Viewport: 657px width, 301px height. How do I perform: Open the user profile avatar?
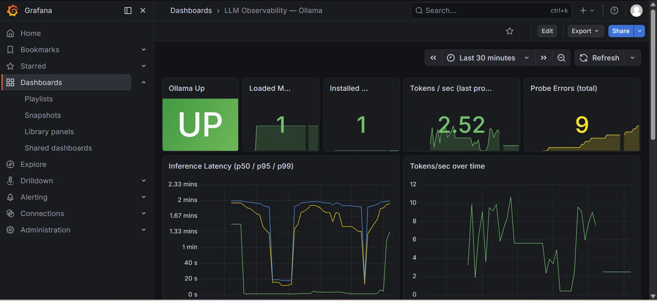[636, 11]
